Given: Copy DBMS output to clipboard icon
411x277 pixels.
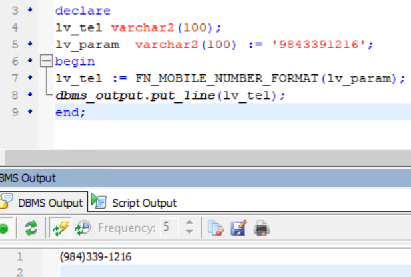Looking at the screenshot, I should pos(214,229).
